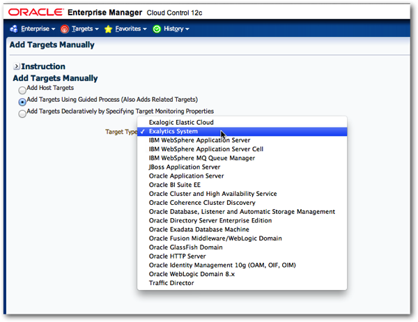Pick Oracle WebLogic Domain 8.x
This screenshot has width=418, height=322.
[242, 274]
